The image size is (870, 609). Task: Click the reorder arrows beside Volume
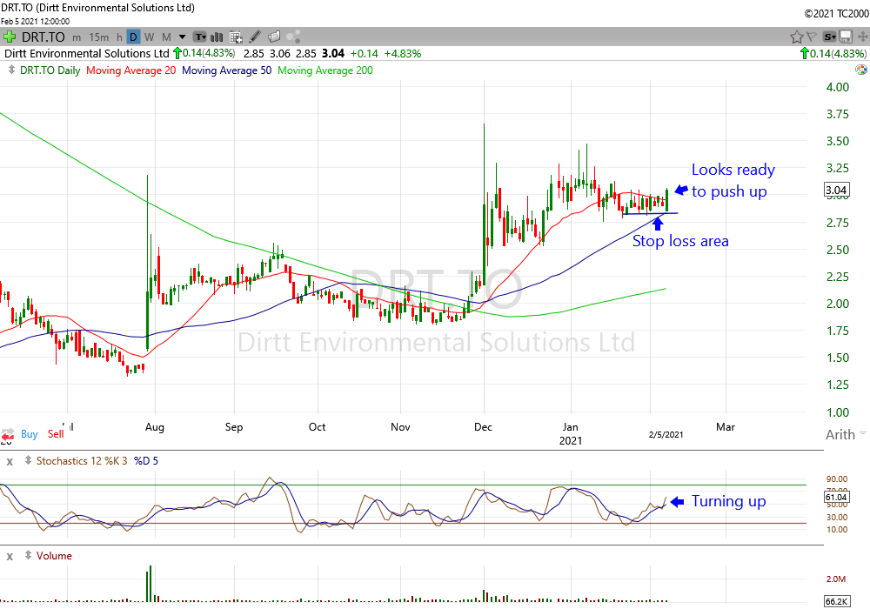pos(28,555)
